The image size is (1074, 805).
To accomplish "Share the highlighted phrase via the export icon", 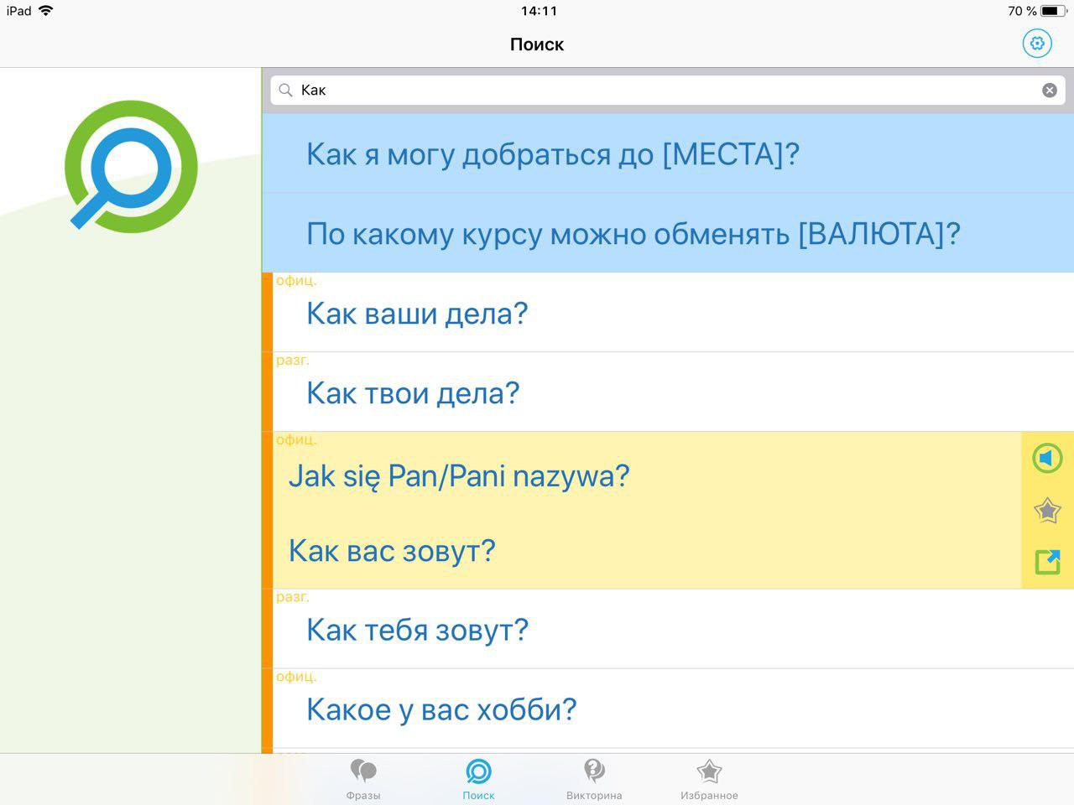I will 1046,562.
